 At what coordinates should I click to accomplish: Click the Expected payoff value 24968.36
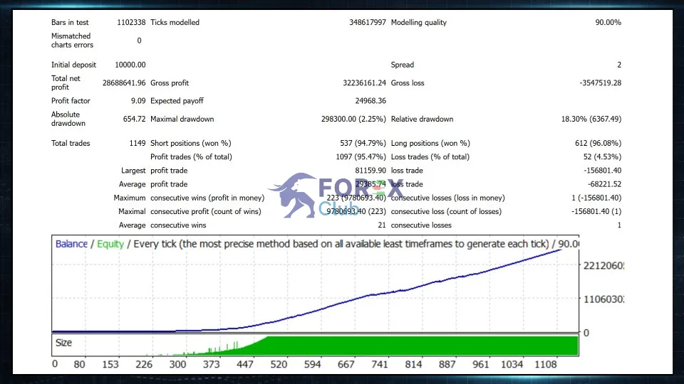[x=370, y=100]
